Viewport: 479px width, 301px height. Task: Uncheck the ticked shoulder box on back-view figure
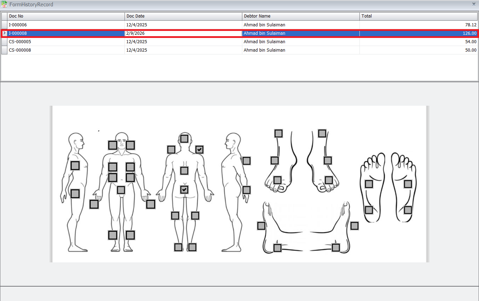[199, 150]
